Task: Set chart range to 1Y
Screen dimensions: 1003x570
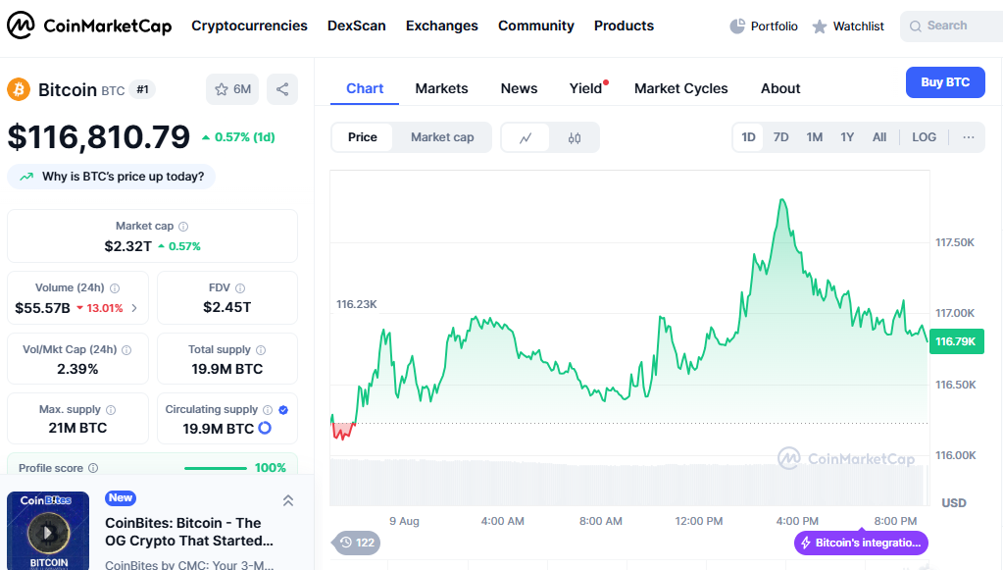Action: click(x=847, y=137)
